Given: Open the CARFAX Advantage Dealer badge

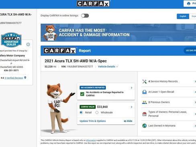Looking at the screenshot, I should (11, 40).
